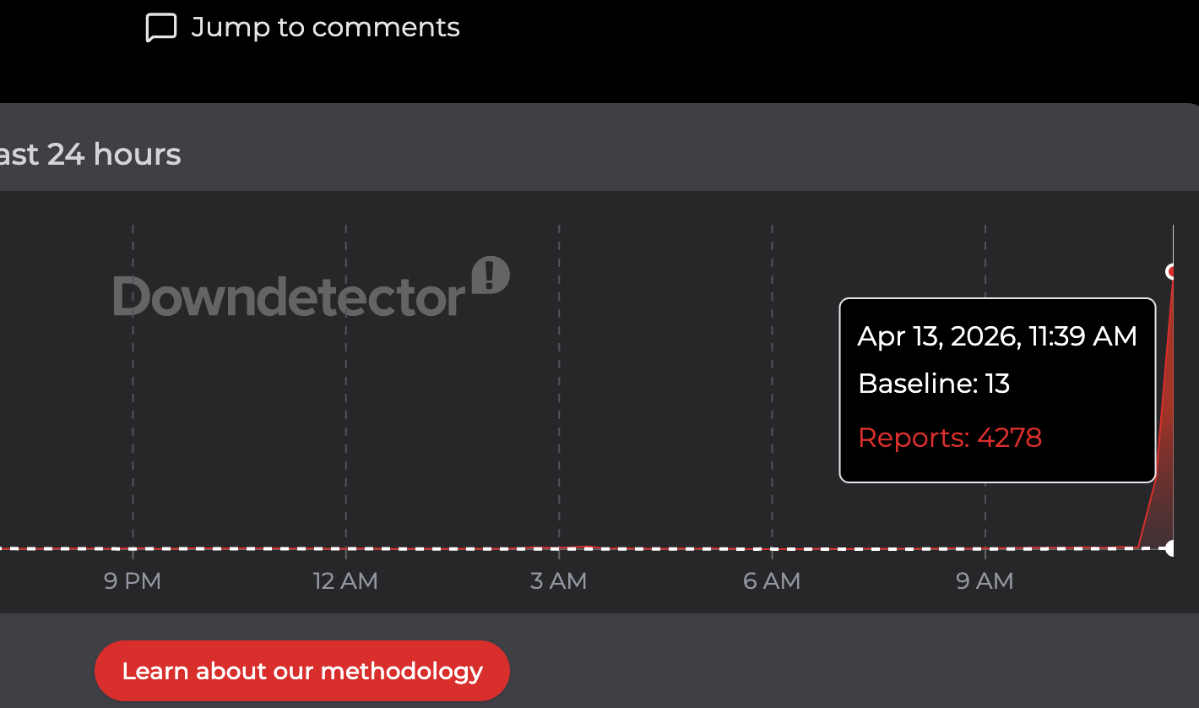Click the red data point marker on the chart peak

click(1172, 270)
